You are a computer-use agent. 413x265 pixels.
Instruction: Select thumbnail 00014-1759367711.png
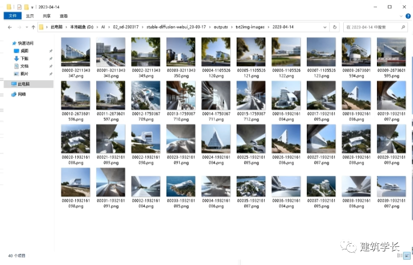[x=216, y=95]
